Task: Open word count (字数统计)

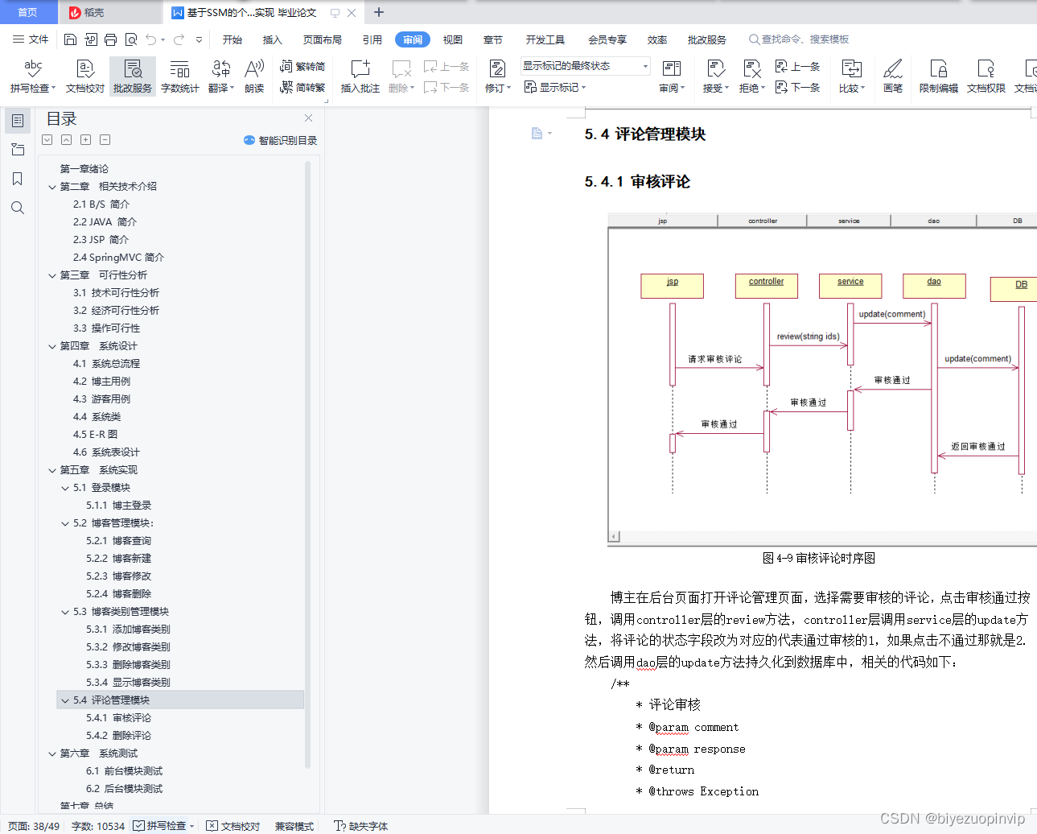Action: [179, 76]
